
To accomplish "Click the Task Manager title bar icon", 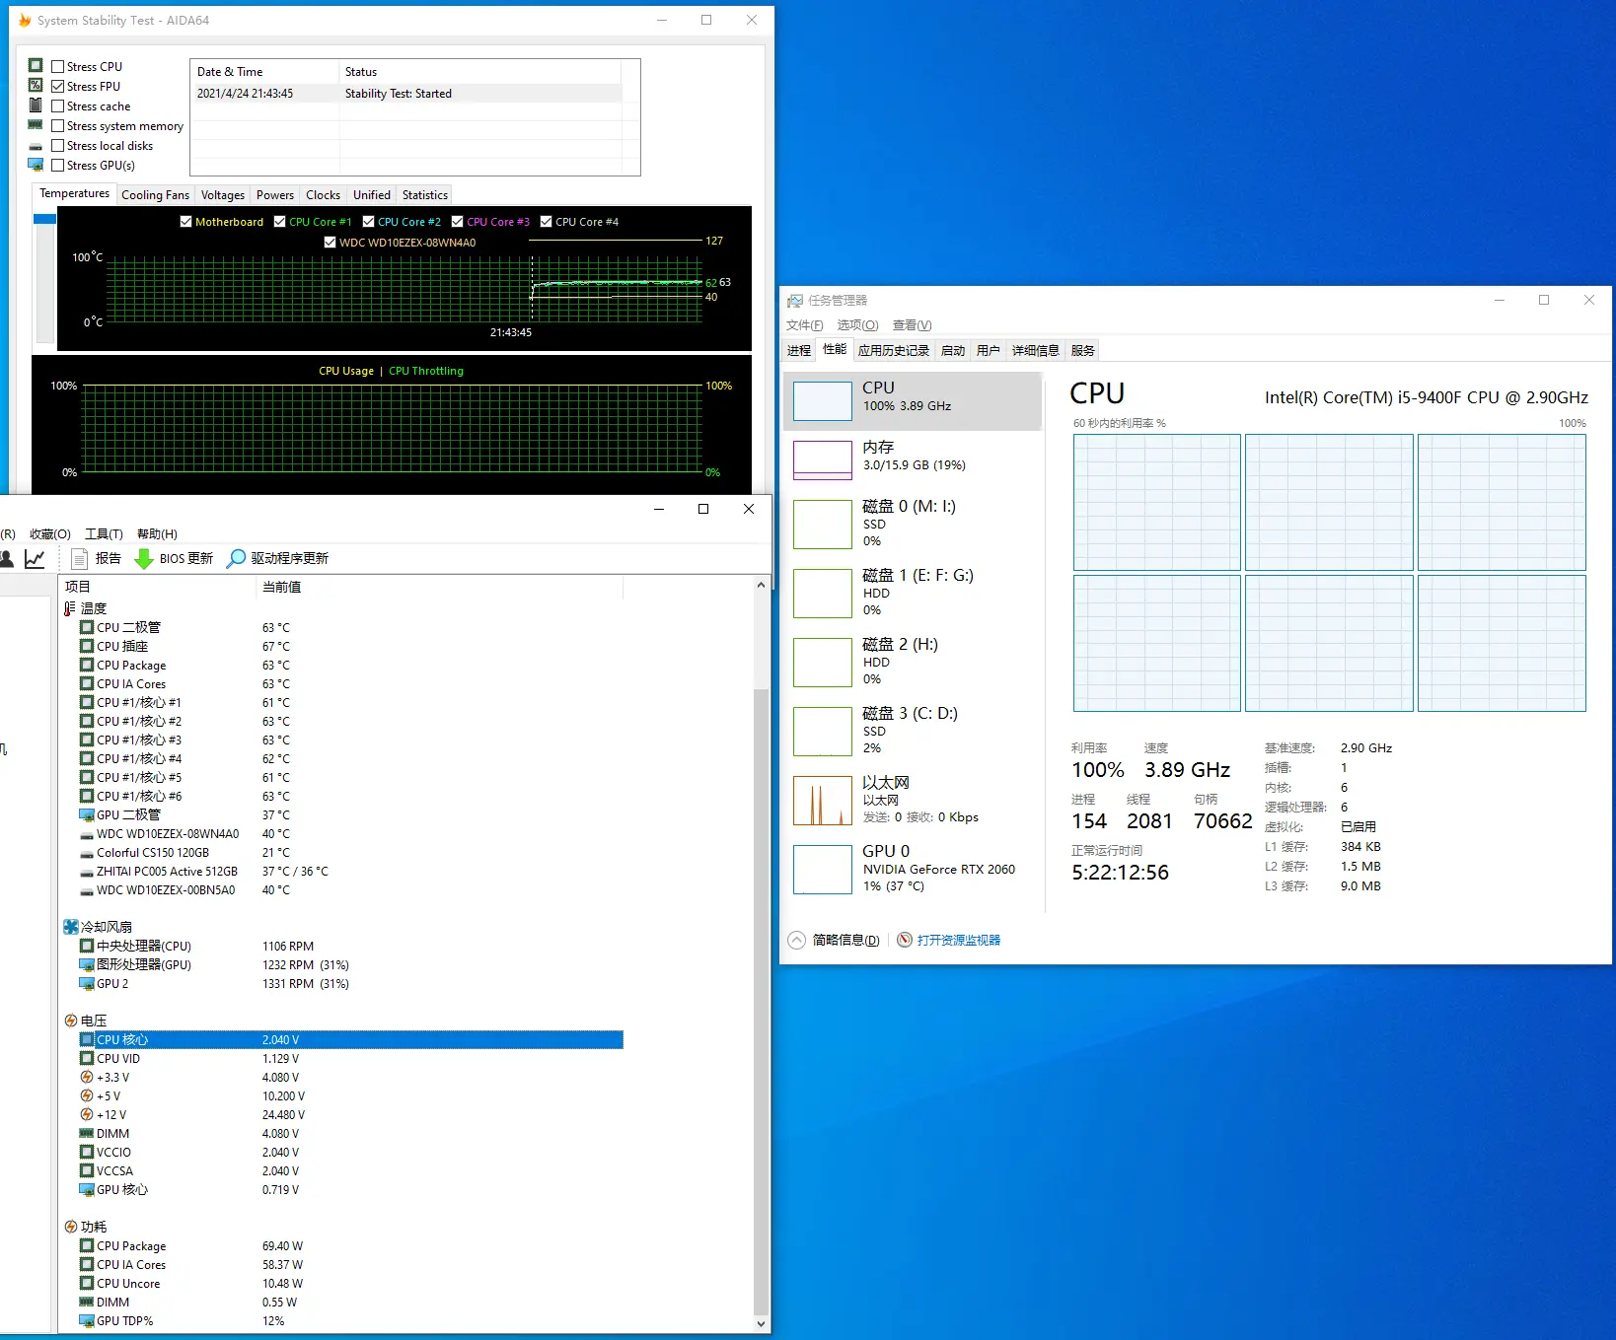I will [795, 301].
